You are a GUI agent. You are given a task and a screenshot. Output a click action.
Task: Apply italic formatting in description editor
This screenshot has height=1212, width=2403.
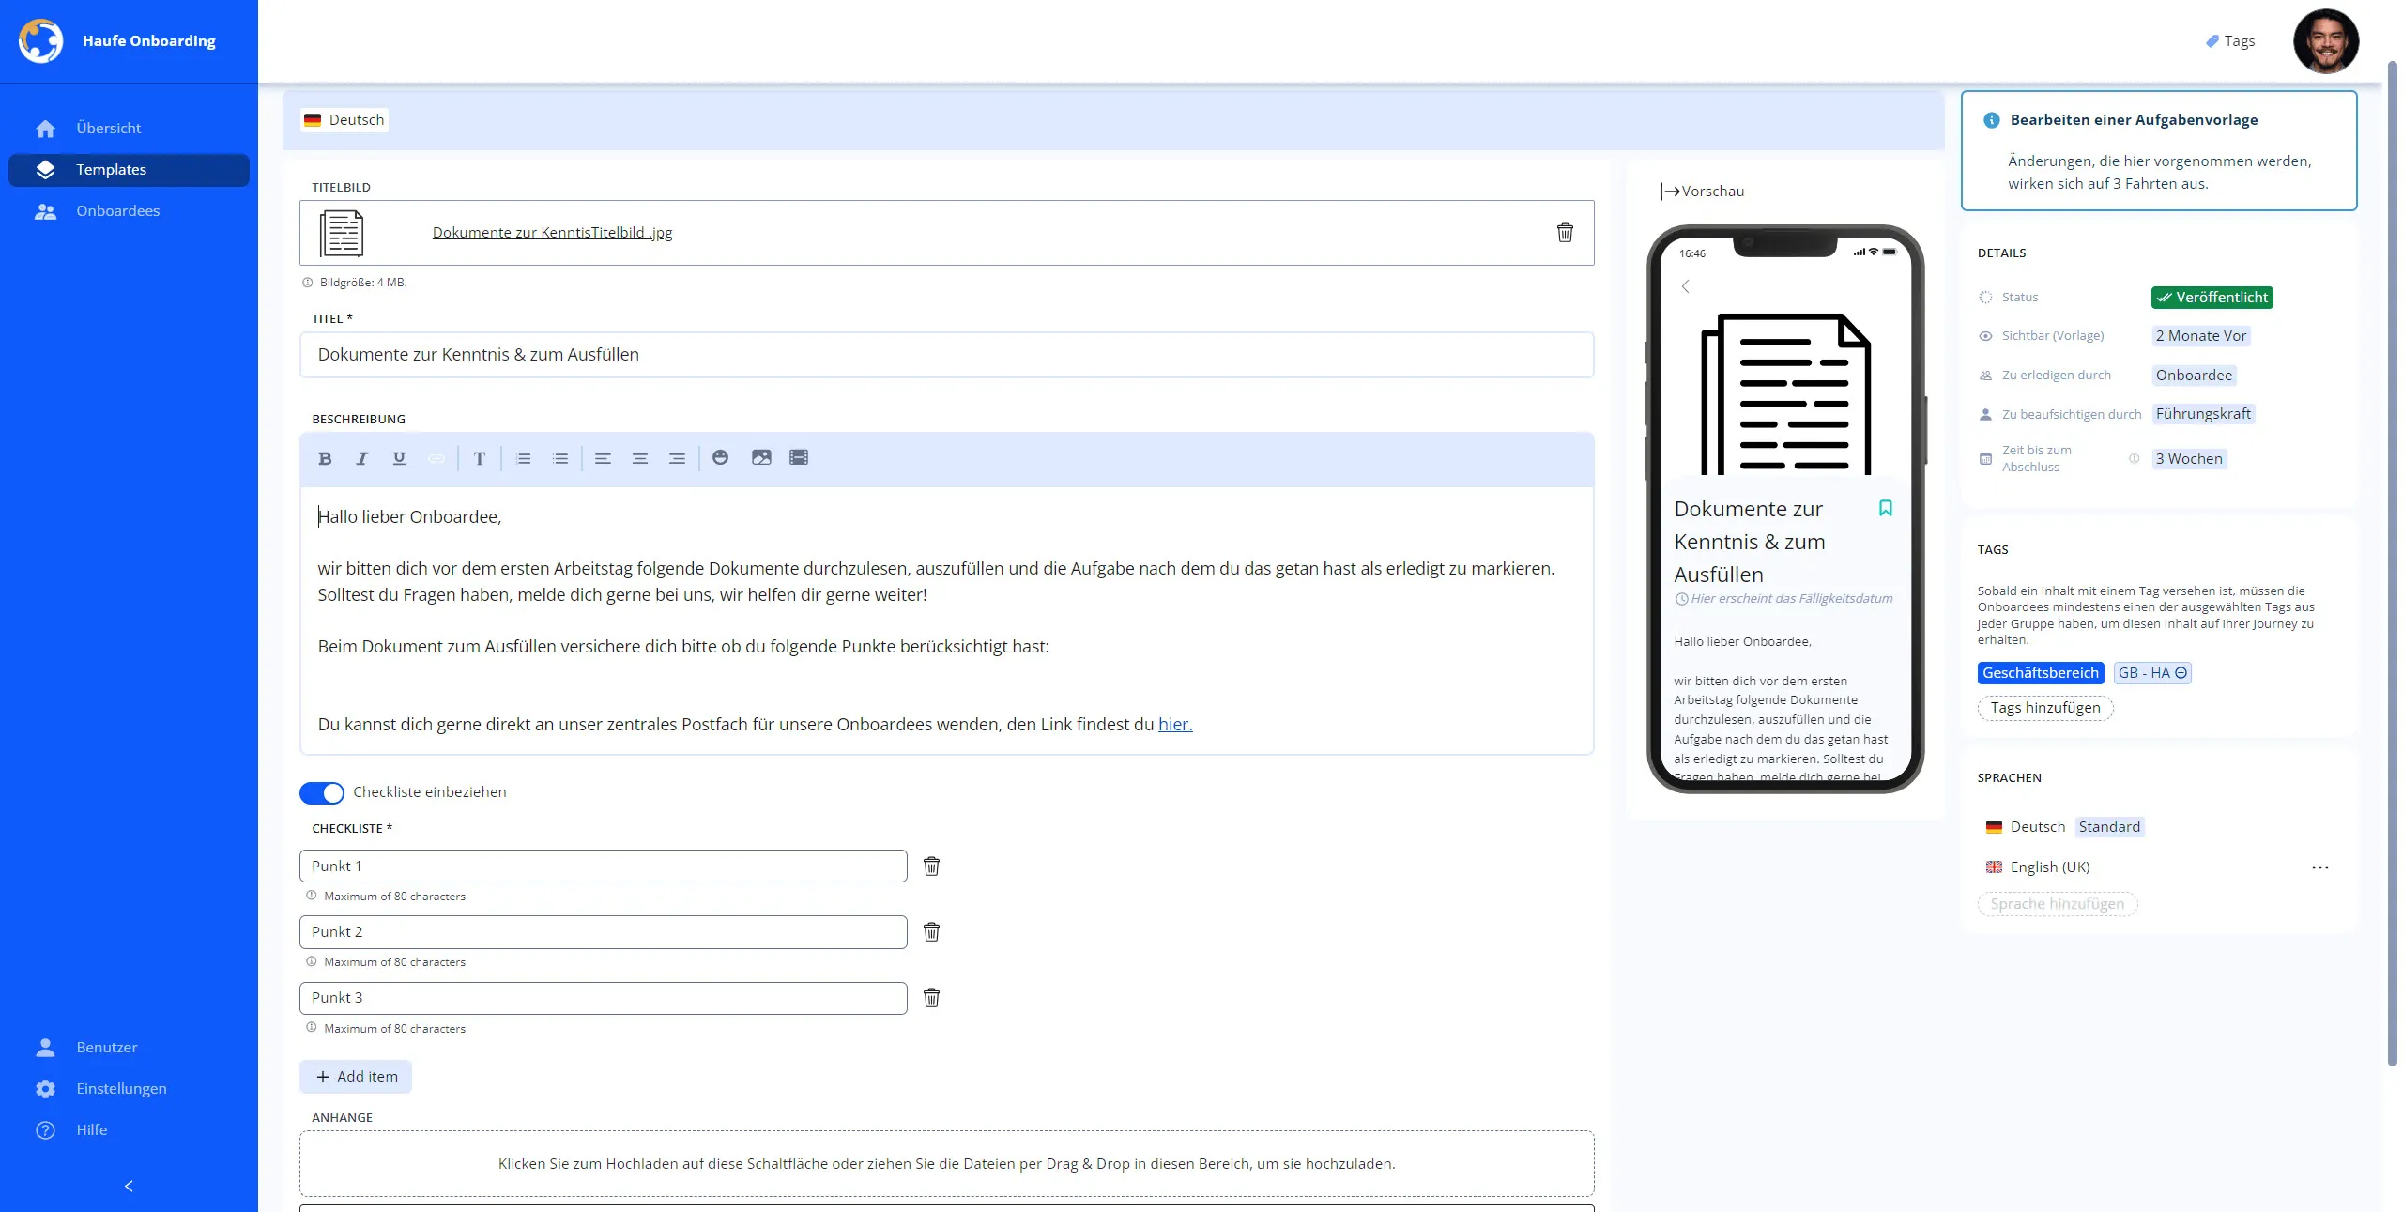[x=361, y=458]
